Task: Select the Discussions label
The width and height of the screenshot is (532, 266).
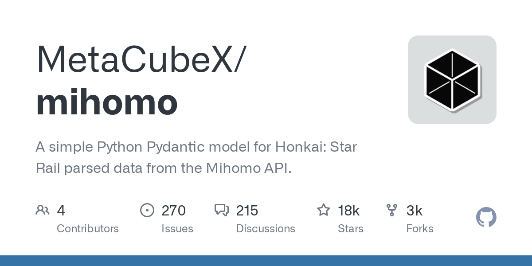Action: pos(266,229)
